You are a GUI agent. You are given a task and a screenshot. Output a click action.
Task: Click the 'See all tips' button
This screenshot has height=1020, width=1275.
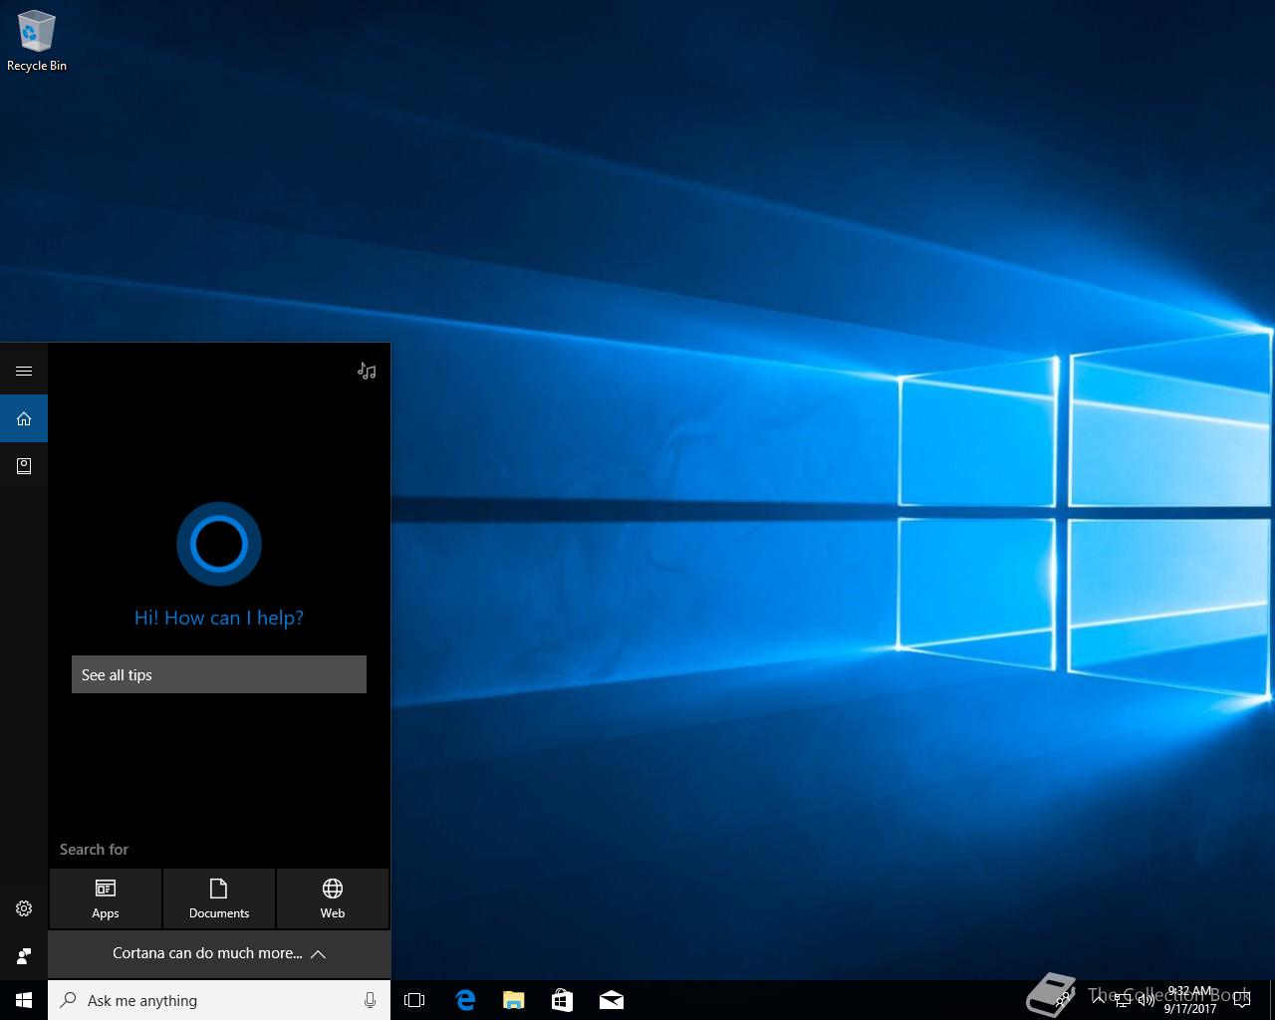point(219,674)
